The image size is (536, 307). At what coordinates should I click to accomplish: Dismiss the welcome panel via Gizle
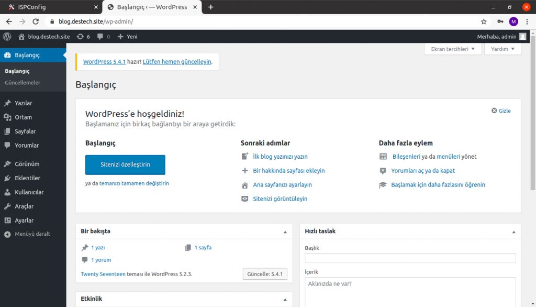[501, 111]
